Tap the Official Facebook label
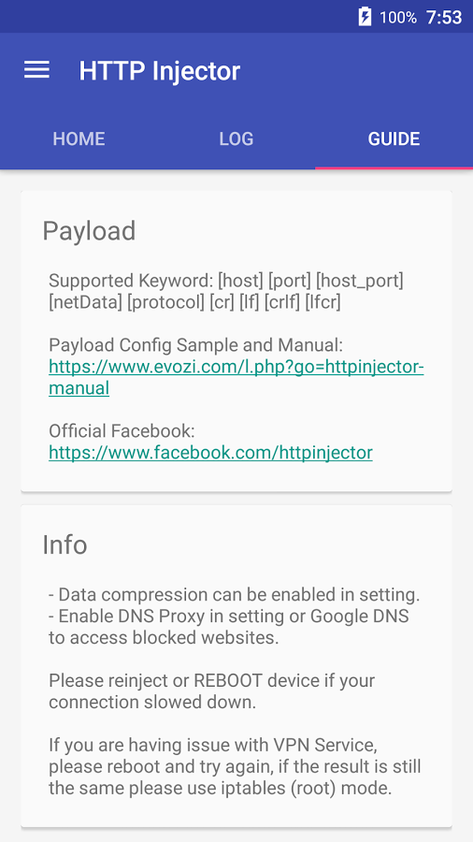The width and height of the screenshot is (473, 842). [122, 430]
